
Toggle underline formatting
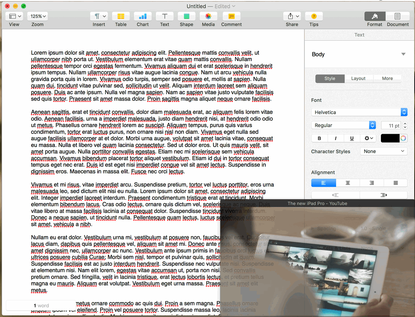click(352, 138)
